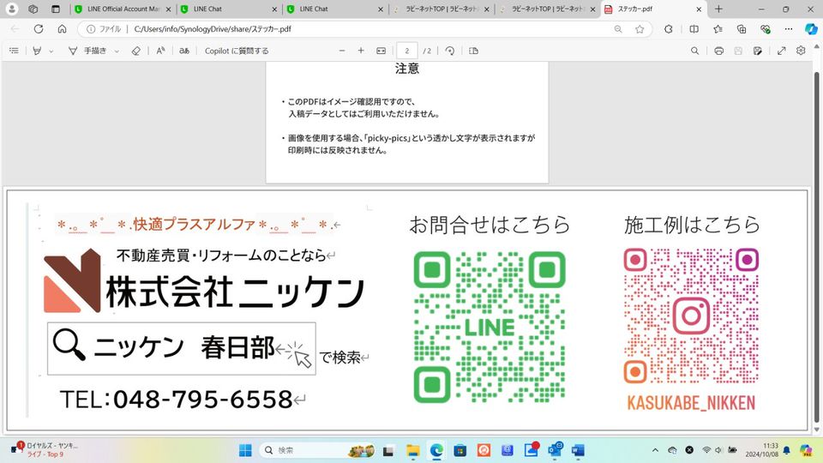Image resolution: width=823 pixels, height=463 pixels.
Task: Click the zoom in plus button
Action: (x=361, y=51)
